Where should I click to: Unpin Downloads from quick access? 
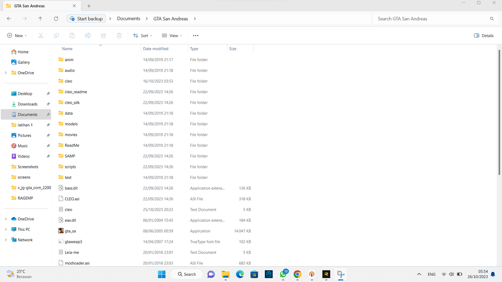pyautogui.click(x=48, y=104)
